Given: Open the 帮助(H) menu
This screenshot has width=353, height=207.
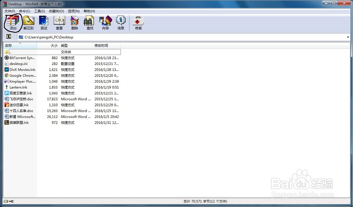Looking at the screenshot, I should 89,11.
